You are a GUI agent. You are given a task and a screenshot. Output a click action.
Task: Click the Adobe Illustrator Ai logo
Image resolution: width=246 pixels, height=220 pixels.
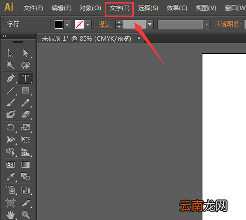9,7
